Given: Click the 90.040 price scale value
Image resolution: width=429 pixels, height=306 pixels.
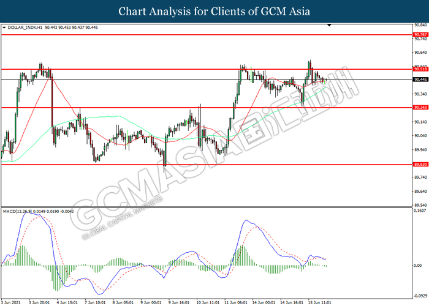Looking at the screenshot, I should 420,136.
